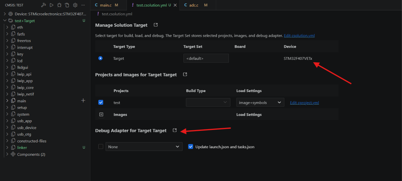Click the Components group icon

(13, 154)
